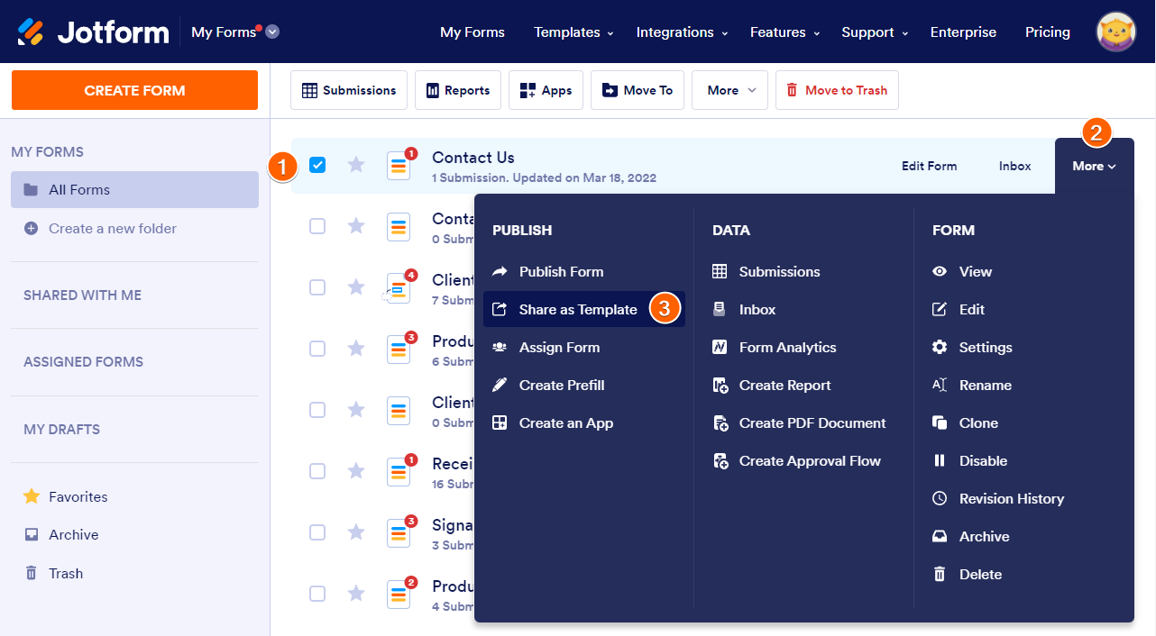The width and height of the screenshot is (1156, 636).
Task: Click the Create Prefill pencil icon
Action: pos(500,385)
